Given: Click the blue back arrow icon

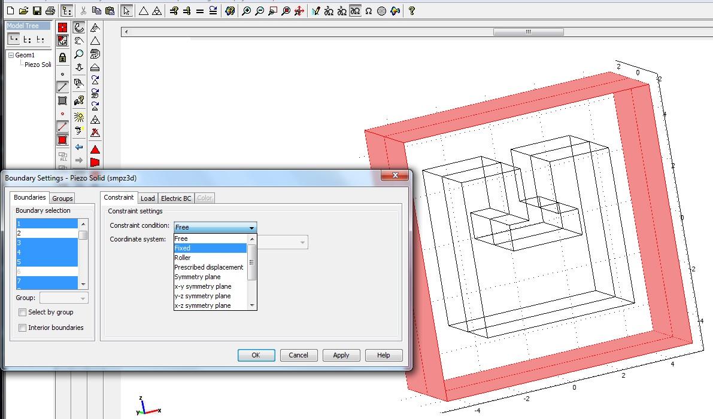Looking at the screenshot, I should (79, 147).
